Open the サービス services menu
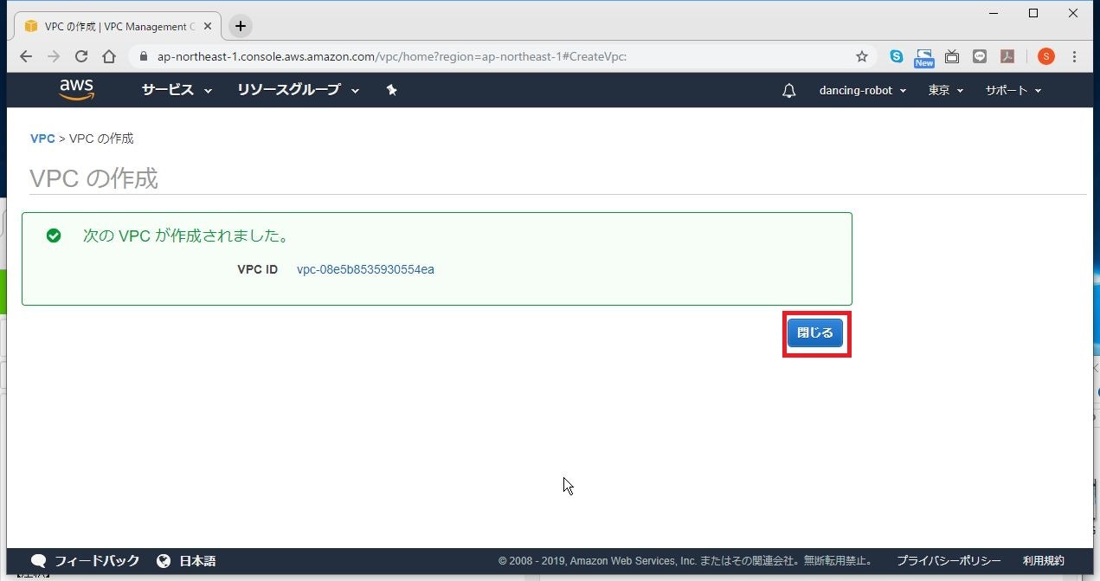Screen dimensions: 1100x581 pos(177,90)
